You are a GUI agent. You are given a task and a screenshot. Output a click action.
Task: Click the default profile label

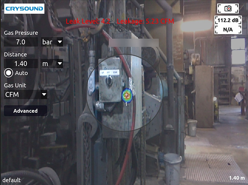pos(11,180)
